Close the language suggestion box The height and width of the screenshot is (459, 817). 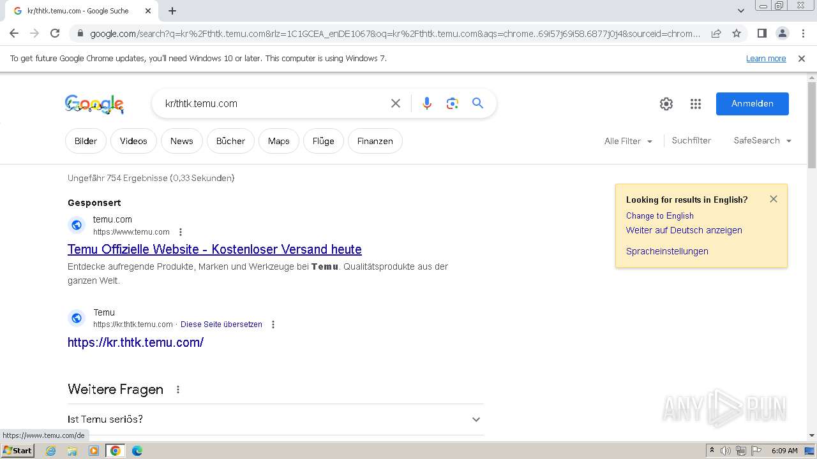pos(774,199)
